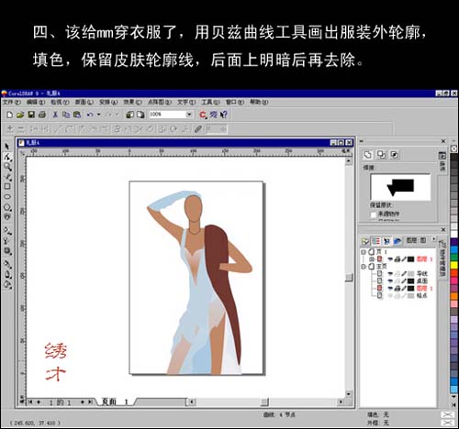The width and height of the screenshot is (459, 429).
Task: Toggle the source object checkbox
Action: tap(373, 214)
